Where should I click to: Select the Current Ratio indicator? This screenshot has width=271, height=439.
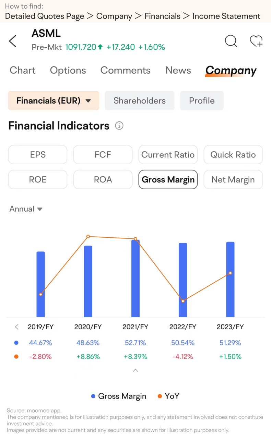168,155
